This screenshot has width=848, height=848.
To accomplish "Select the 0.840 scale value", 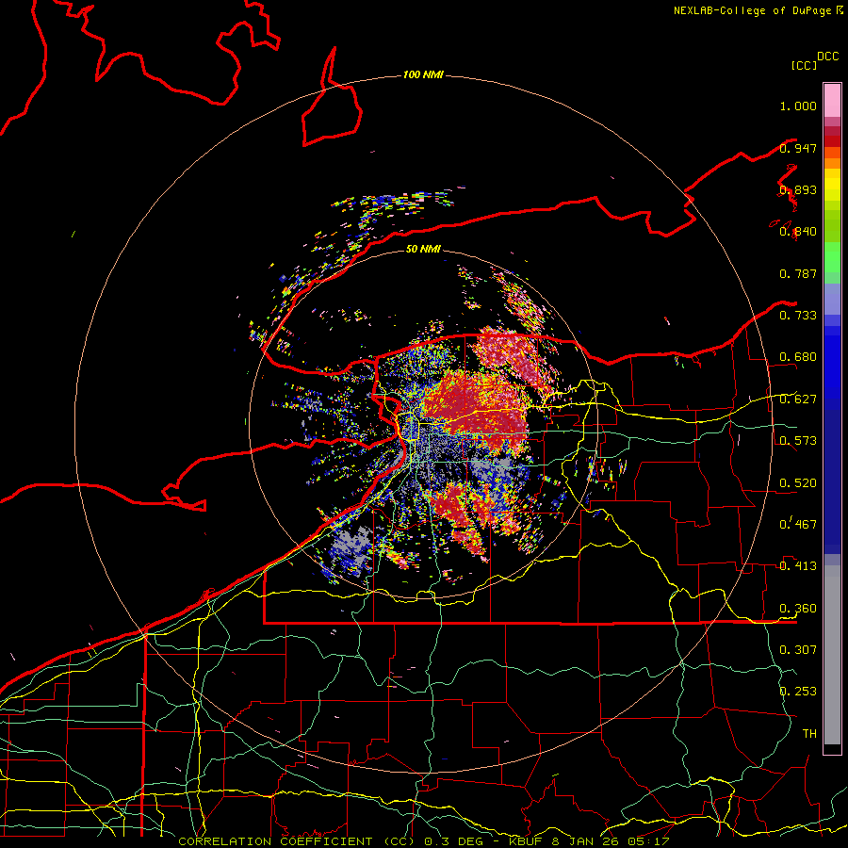I will (x=798, y=232).
